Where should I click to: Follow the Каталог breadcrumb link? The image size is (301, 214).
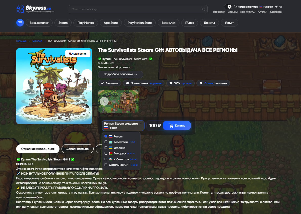coord(37,41)
